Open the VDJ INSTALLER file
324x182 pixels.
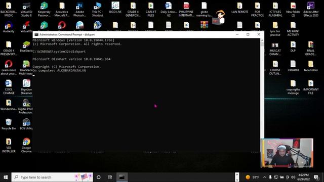coord(9,145)
